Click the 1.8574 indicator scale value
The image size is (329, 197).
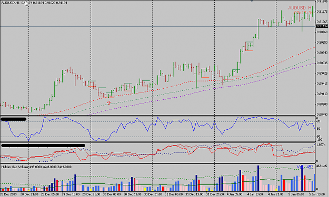(x=321, y=144)
